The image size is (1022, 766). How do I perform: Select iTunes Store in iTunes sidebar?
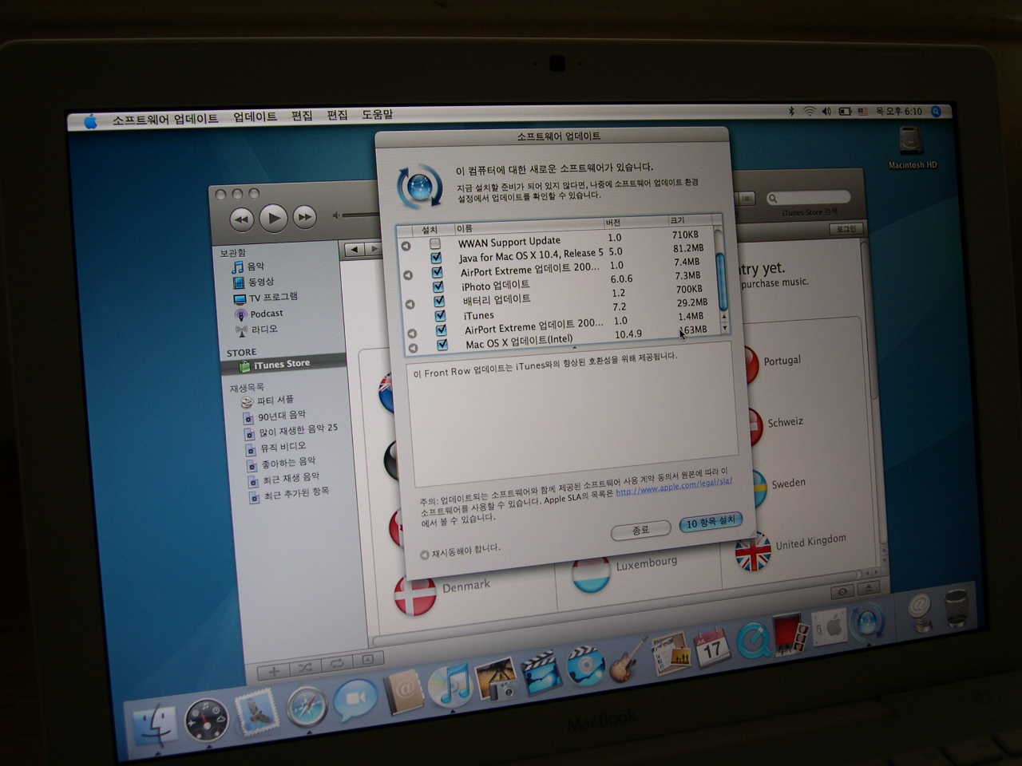pyautogui.click(x=283, y=364)
